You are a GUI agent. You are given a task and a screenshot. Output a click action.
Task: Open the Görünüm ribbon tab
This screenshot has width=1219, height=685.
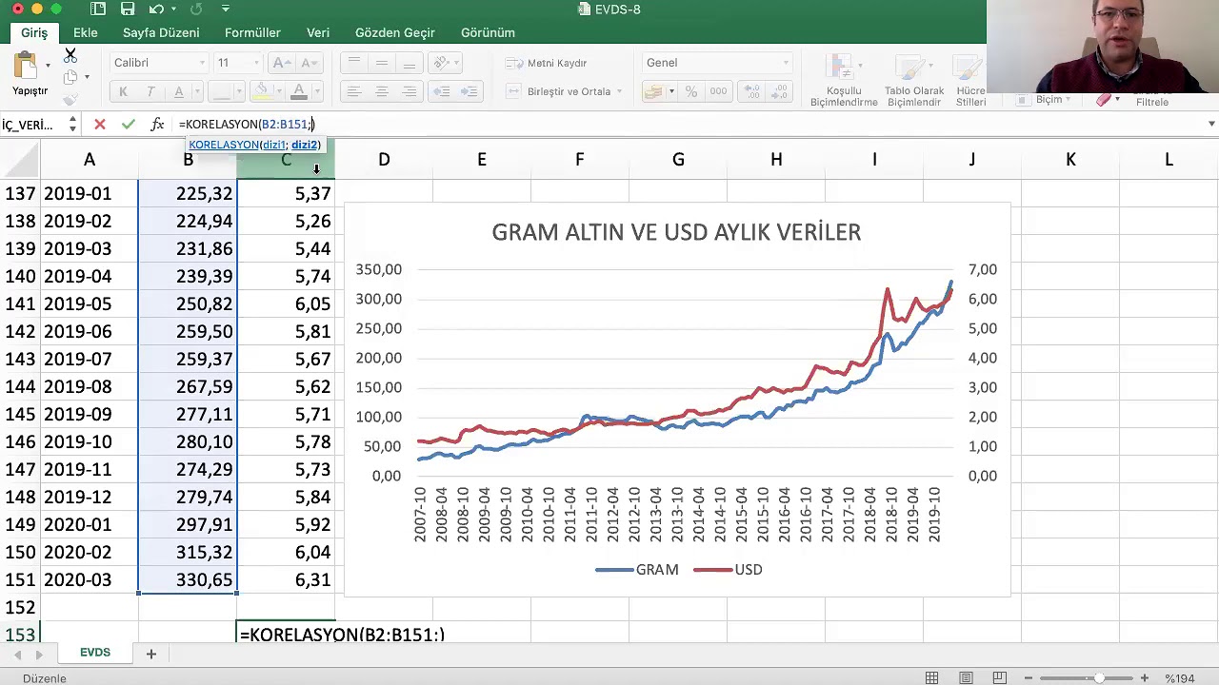coord(488,32)
